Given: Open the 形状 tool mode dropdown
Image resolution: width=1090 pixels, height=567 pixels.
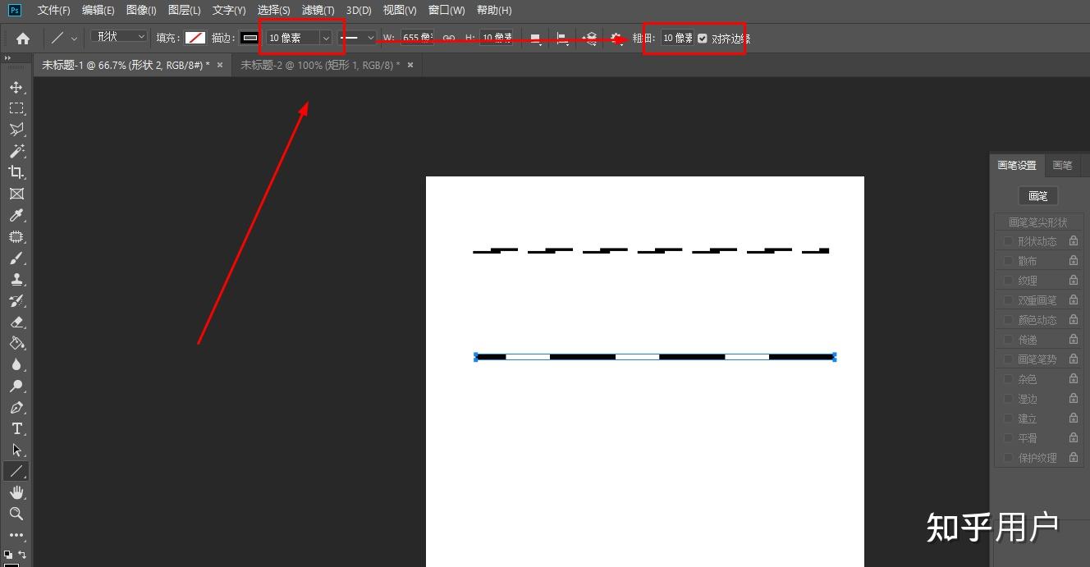Looking at the screenshot, I should [x=119, y=37].
